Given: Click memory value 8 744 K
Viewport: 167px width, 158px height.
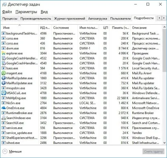Looking at the screenshot, I should (124, 48).
